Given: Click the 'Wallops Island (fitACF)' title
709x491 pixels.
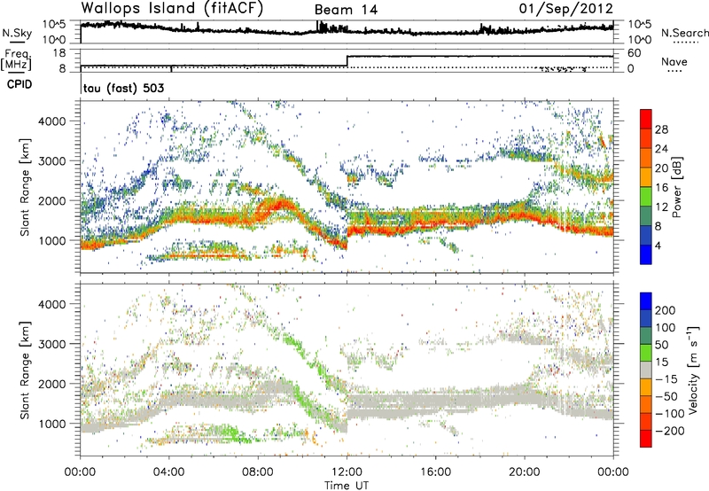Looking at the screenshot, I should click(x=171, y=9).
